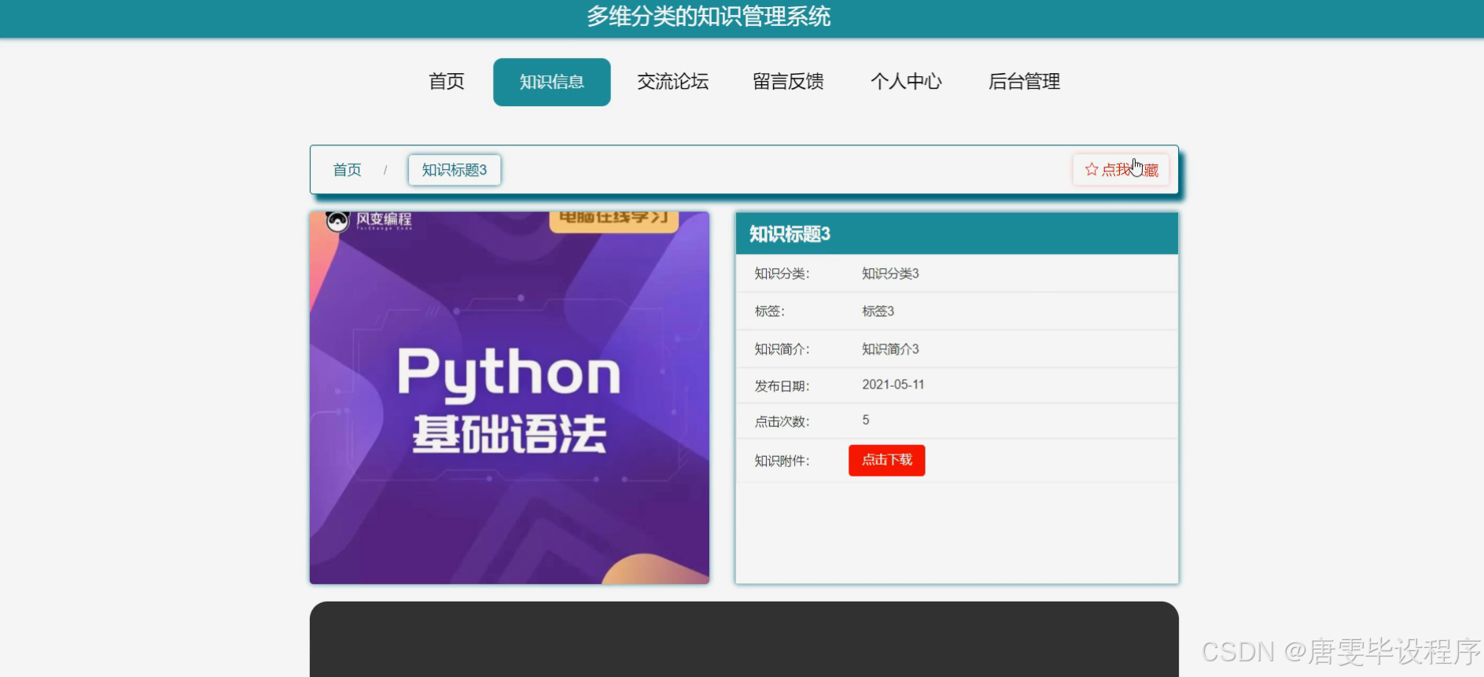Download the attachment with 点击下载 button

click(x=887, y=460)
